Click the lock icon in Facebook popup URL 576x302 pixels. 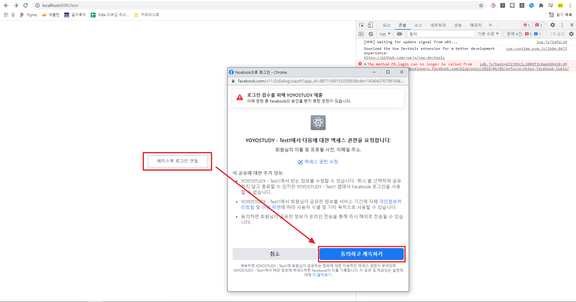tap(233, 81)
